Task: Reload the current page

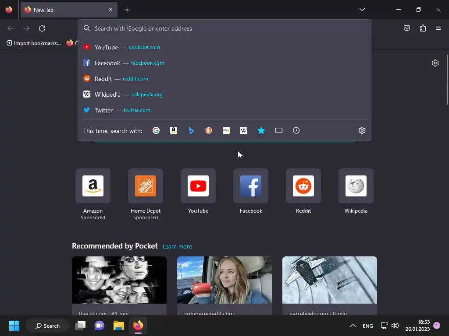Action: pyautogui.click(x=42, y=28)
